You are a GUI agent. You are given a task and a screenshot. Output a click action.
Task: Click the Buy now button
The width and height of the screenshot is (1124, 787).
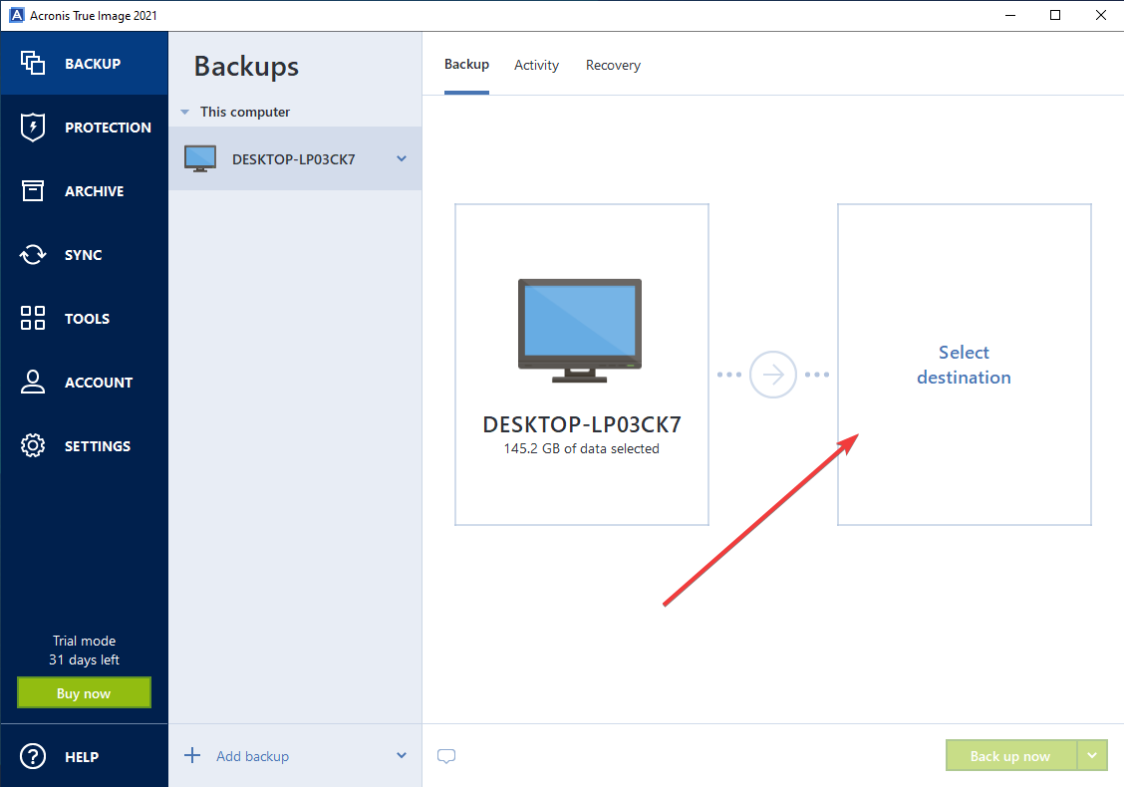pos(84,693)
